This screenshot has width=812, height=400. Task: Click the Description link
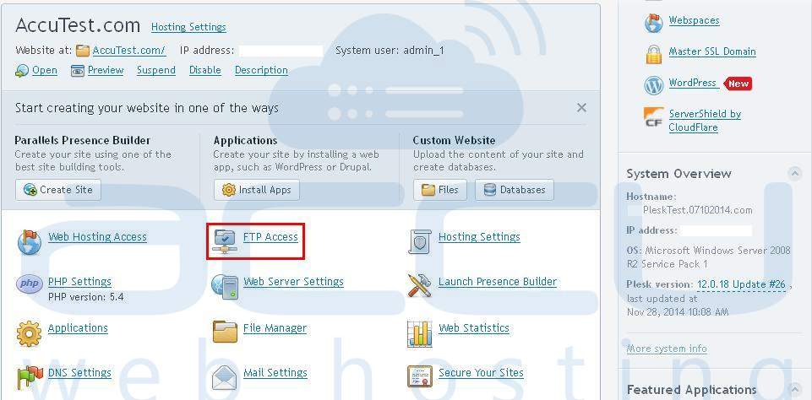coord(261,70)
